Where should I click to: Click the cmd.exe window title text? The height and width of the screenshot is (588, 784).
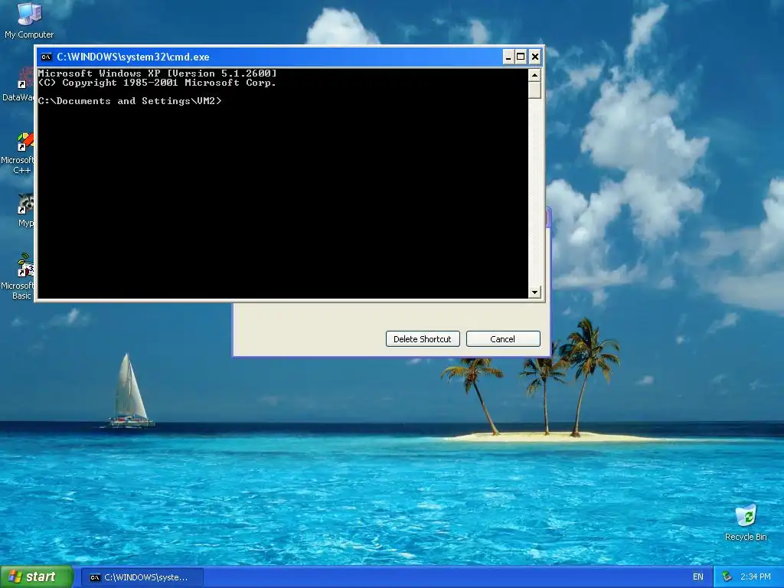(x=133, y=57)
